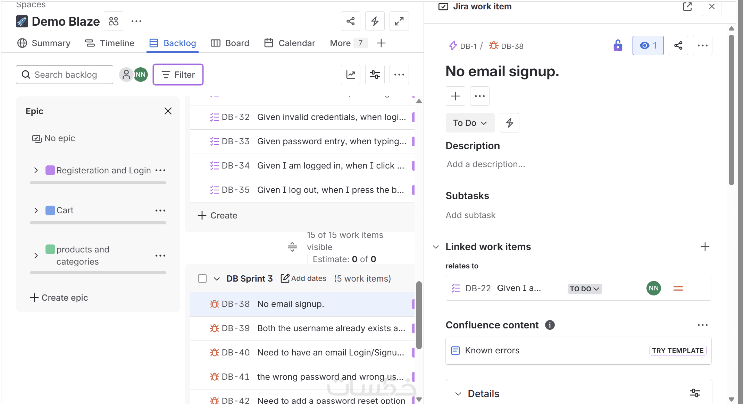Click the backlog insights chart icon

[351, 75]
